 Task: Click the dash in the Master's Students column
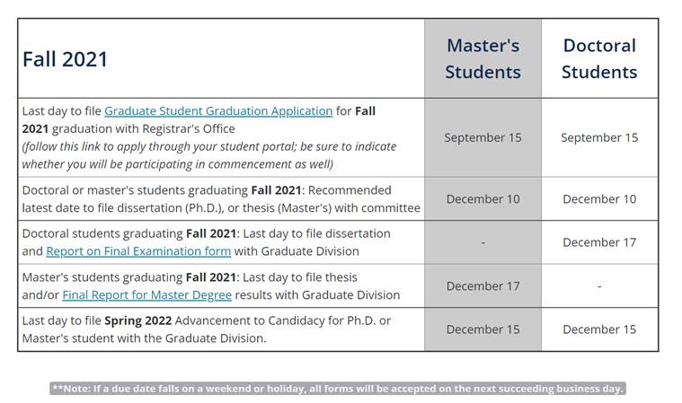(x=483, y=242)
